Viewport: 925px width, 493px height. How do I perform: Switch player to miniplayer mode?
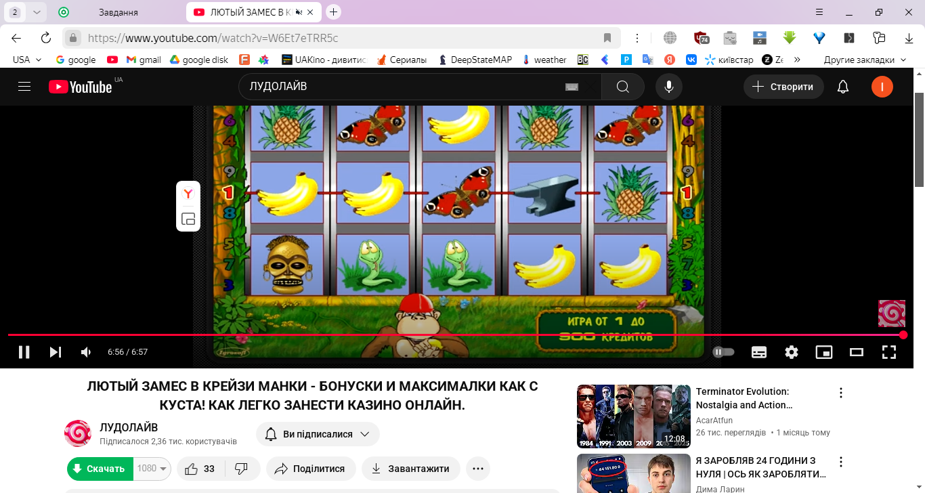[824, 352]
